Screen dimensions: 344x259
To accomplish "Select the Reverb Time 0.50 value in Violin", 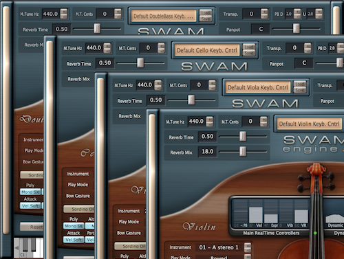I will coord(207,137).
